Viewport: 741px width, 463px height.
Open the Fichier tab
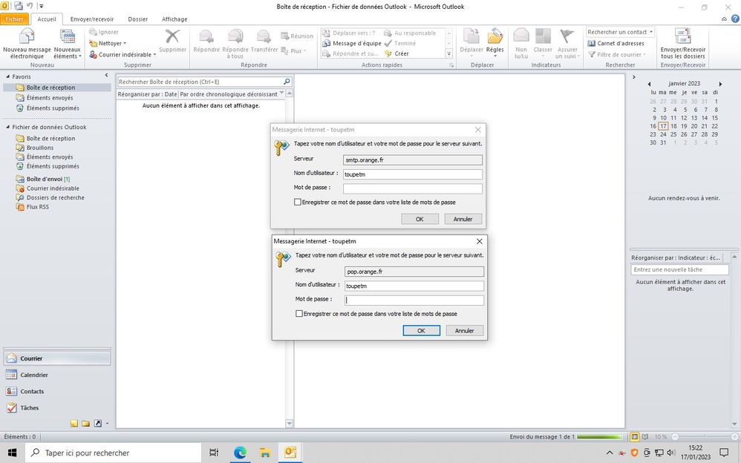[x=15, y=19]
